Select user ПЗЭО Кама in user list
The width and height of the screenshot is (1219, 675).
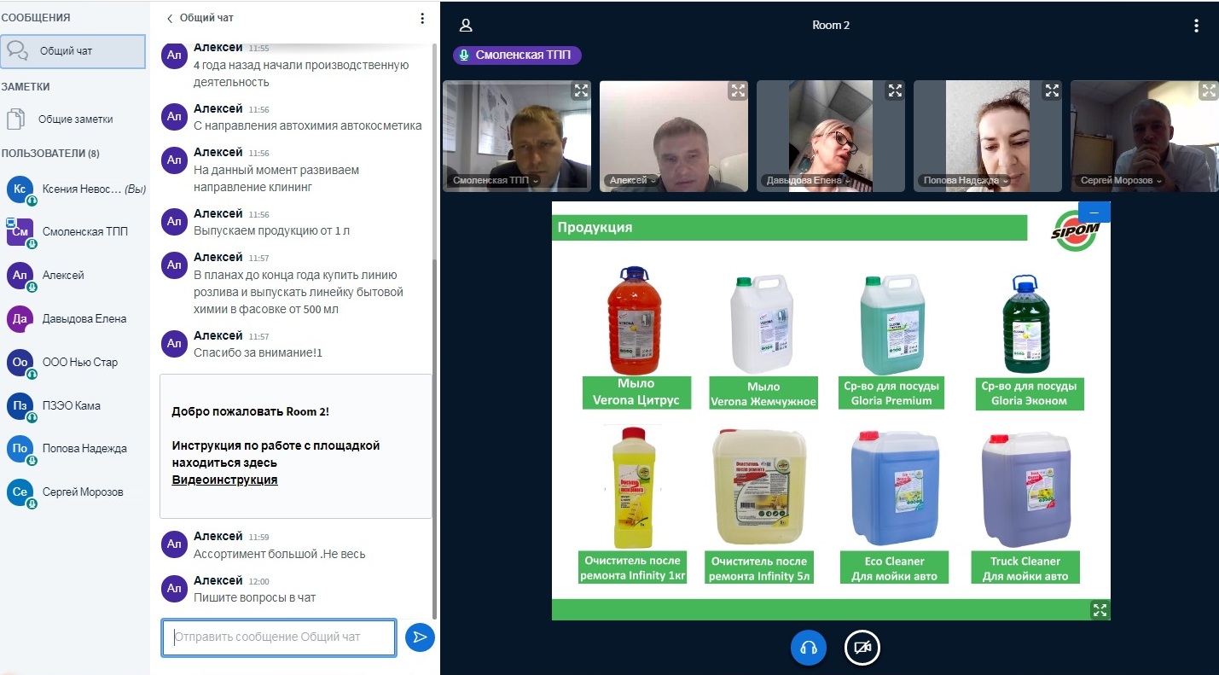[x=75, y=406]
